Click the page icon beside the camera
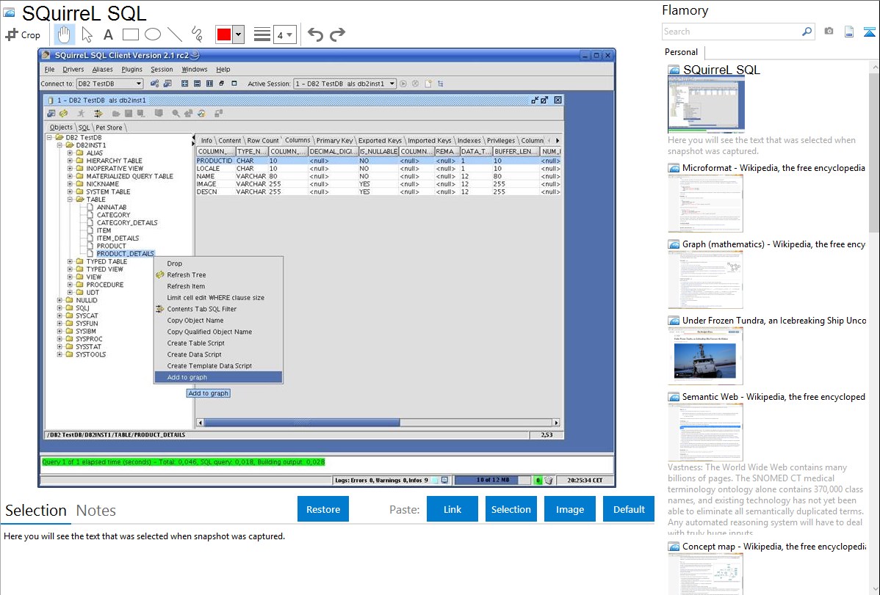 [849, 32]
